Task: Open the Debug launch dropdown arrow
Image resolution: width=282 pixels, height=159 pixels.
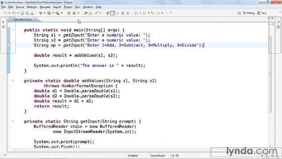Action: 44,13
